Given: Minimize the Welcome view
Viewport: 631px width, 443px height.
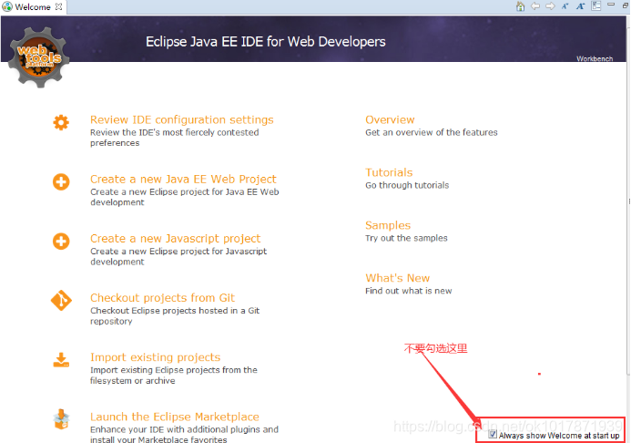Looking at the screenshot, I should tap(611, 4).
